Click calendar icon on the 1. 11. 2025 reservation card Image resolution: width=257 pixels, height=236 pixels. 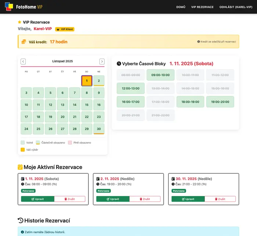click(x=23, y=179)
